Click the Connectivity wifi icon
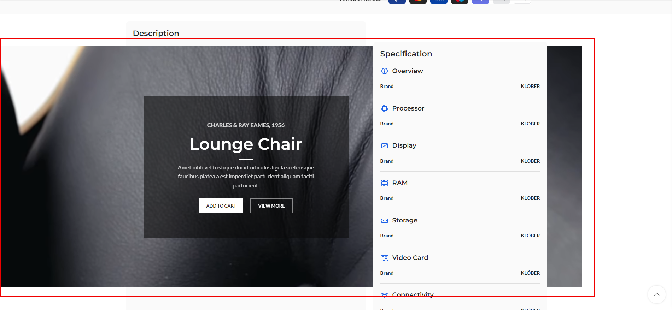 click(x=385, y=294)
